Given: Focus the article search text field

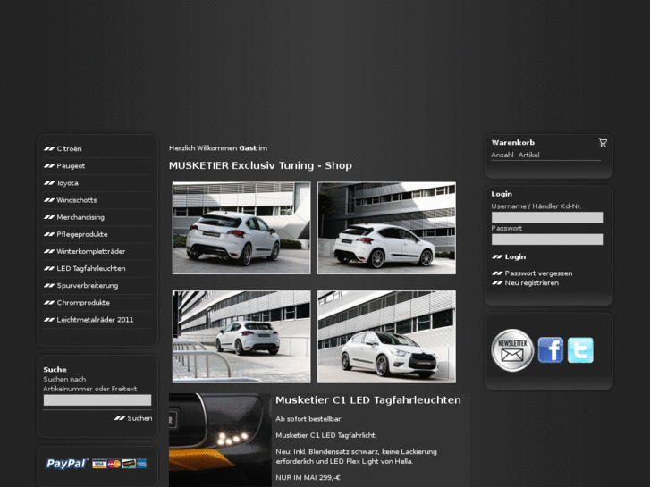Looking at the screenshot, I should pos(97,400).
